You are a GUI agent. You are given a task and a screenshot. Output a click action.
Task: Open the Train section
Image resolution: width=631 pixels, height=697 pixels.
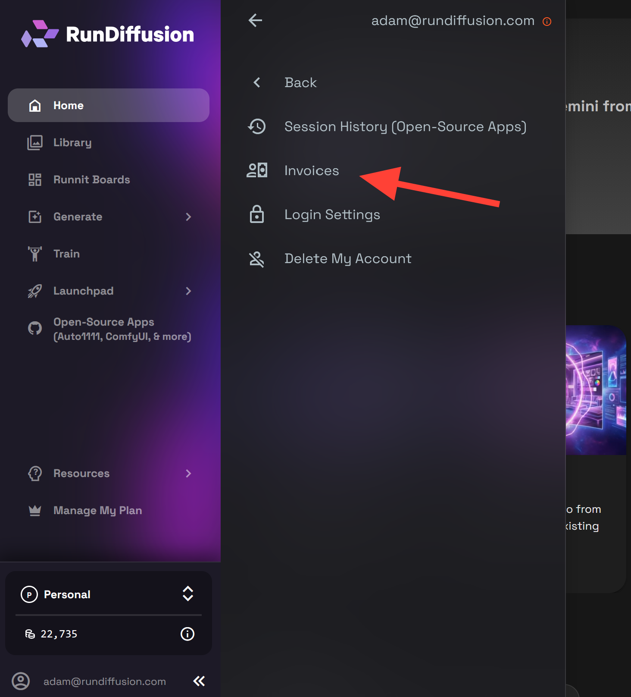(x=109, y=254)
